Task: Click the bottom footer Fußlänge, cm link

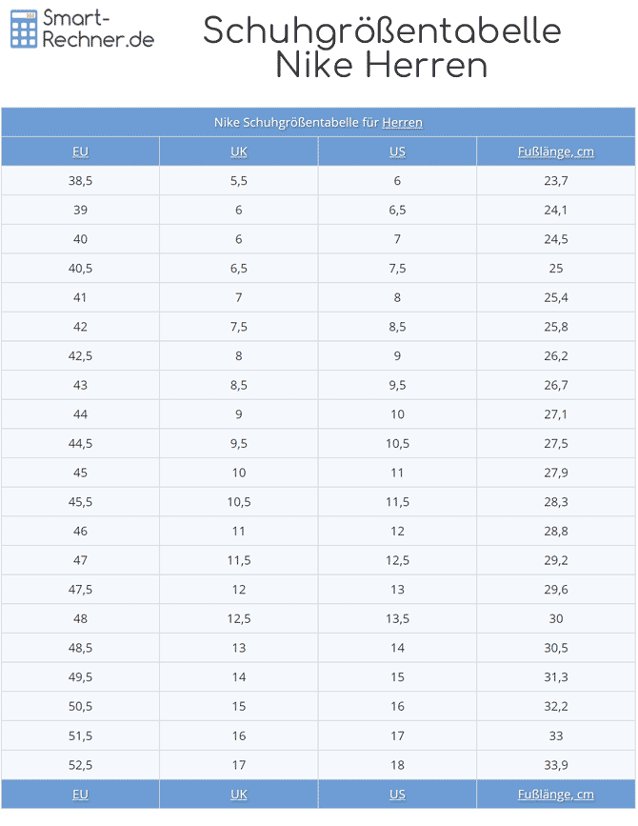Action: point(556,794)
